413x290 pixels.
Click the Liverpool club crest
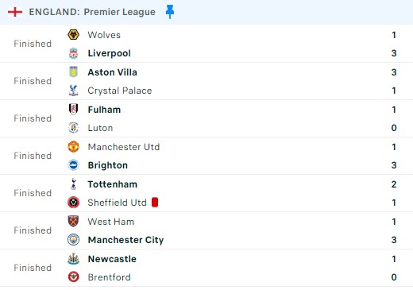[x=73, y=53]
